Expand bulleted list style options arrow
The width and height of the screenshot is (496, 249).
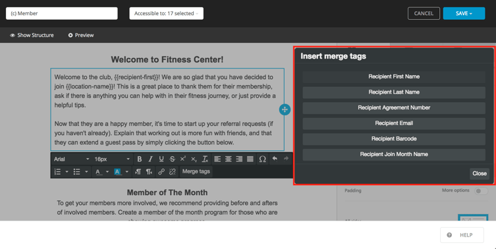click(x=86, y=172)
